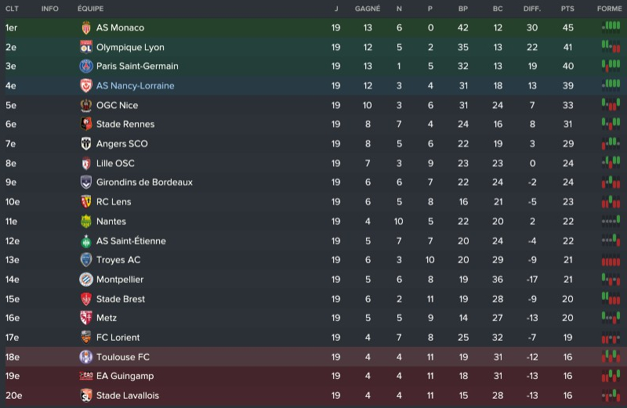Screen dimensions: 627x408
Task: Open the Girondins de Bordeaux team page
Action: tap(144, 182)
